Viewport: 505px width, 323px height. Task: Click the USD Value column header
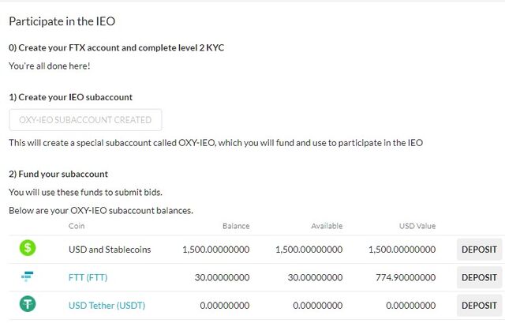coord(417,226)
